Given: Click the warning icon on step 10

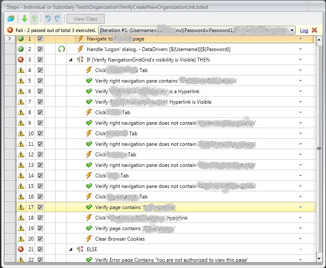Looking at the screenshot, I should [x=21, y=134].
